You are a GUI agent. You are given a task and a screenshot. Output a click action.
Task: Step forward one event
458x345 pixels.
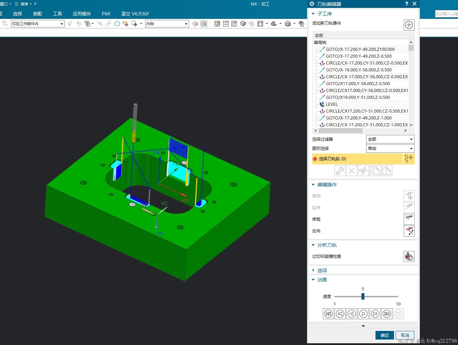[x=375, y=314]
